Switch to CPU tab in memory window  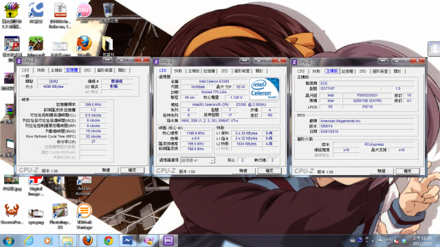pyautogui.click(x=25, y=70)
